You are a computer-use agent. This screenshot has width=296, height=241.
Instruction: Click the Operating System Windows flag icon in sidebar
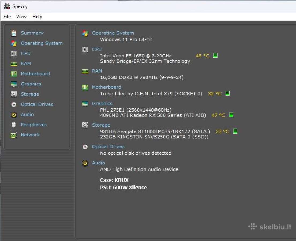(x=14, y=43)
